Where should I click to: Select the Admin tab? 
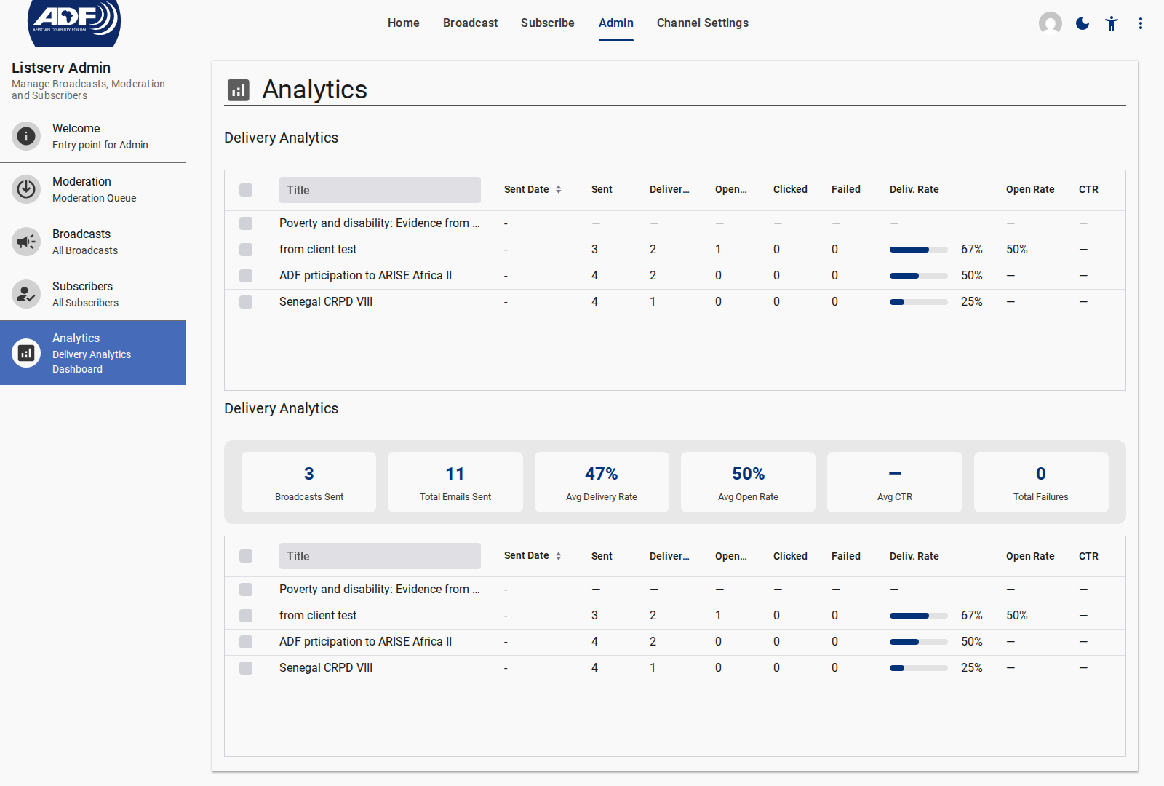[x=616, y=23]
